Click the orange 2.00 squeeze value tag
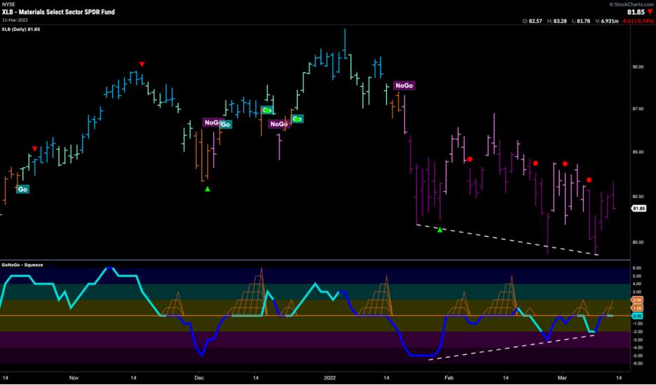 [638, 300]
